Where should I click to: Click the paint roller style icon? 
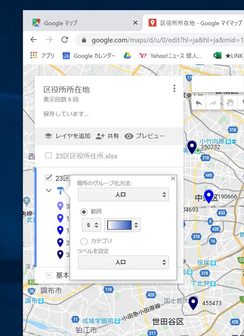tap(60, 190)
